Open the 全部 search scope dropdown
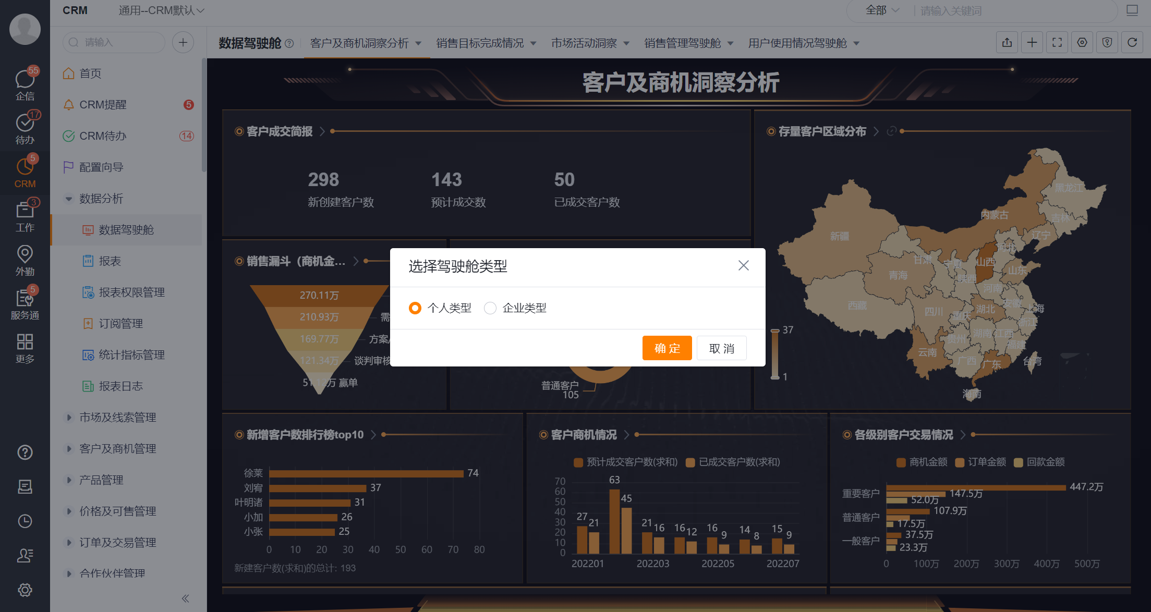This screenshot has width=1151, height=612. (882, 10)
